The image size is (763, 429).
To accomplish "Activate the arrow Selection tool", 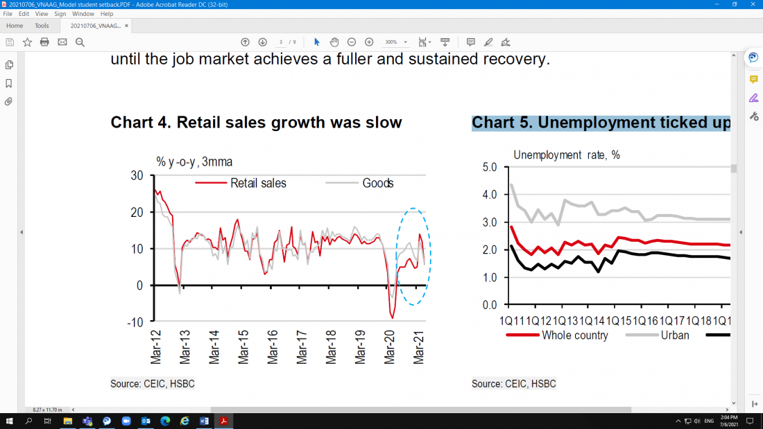I will [x=316, y=42].
